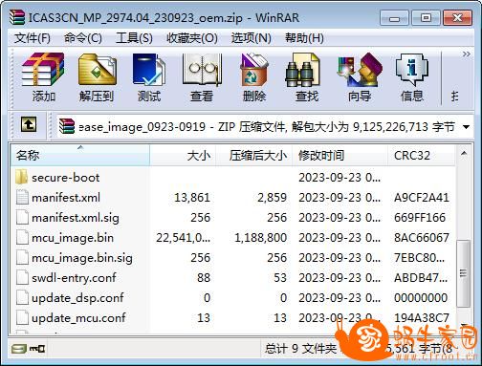Sort by 大小 column header
The image size is (482, 366).
pyautogui.click(x=183, y=156)
